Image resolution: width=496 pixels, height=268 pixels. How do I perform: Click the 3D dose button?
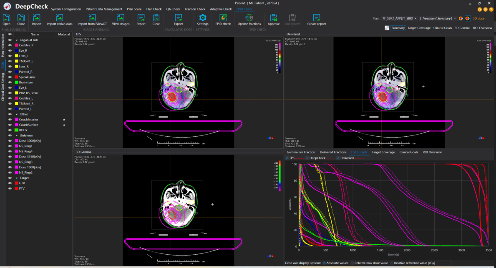[x=478, y=18]
